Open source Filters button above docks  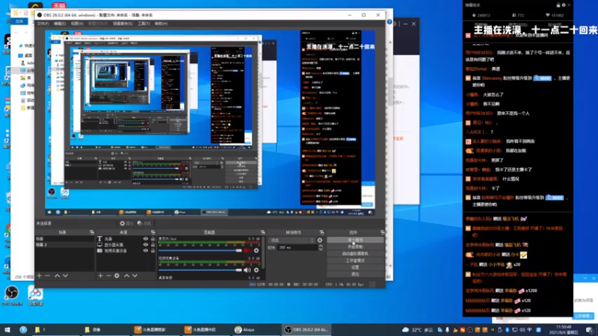(144, 223)
